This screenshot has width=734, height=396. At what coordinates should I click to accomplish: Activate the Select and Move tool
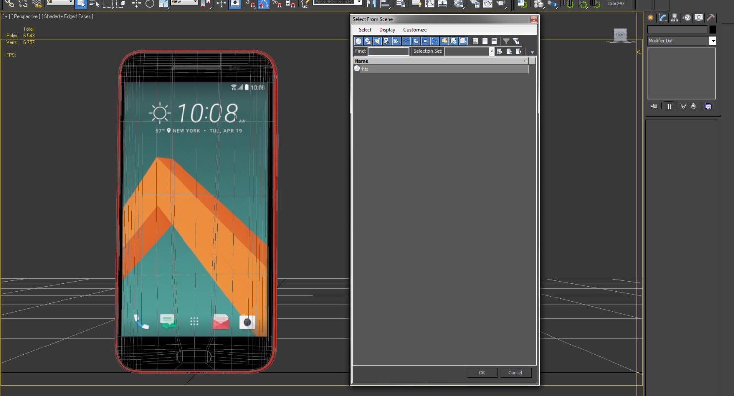click(x=136, y=4)
